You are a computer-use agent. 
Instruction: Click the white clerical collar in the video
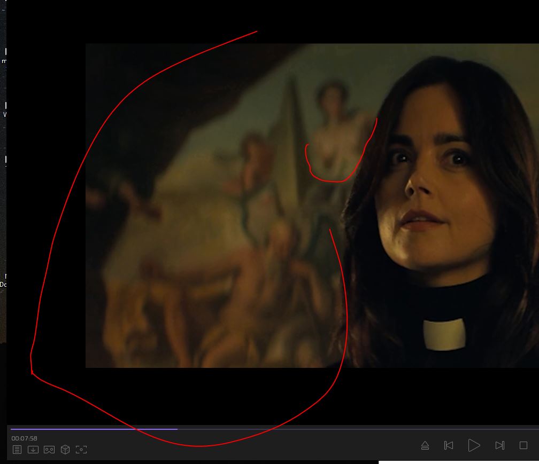tap(444, 334)
